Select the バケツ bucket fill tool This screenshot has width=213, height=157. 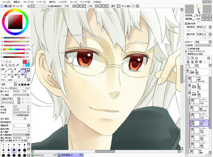(x=4, y=80)
